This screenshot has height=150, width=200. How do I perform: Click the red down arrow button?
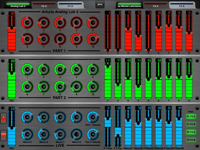click(x=3, y=135)
